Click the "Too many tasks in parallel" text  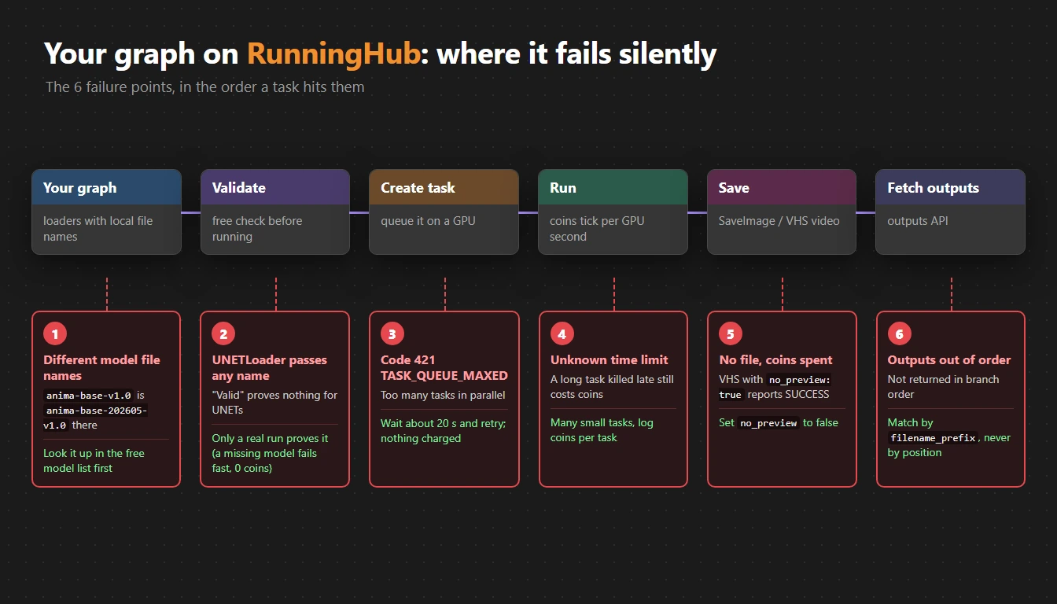(x=443, y=395)
